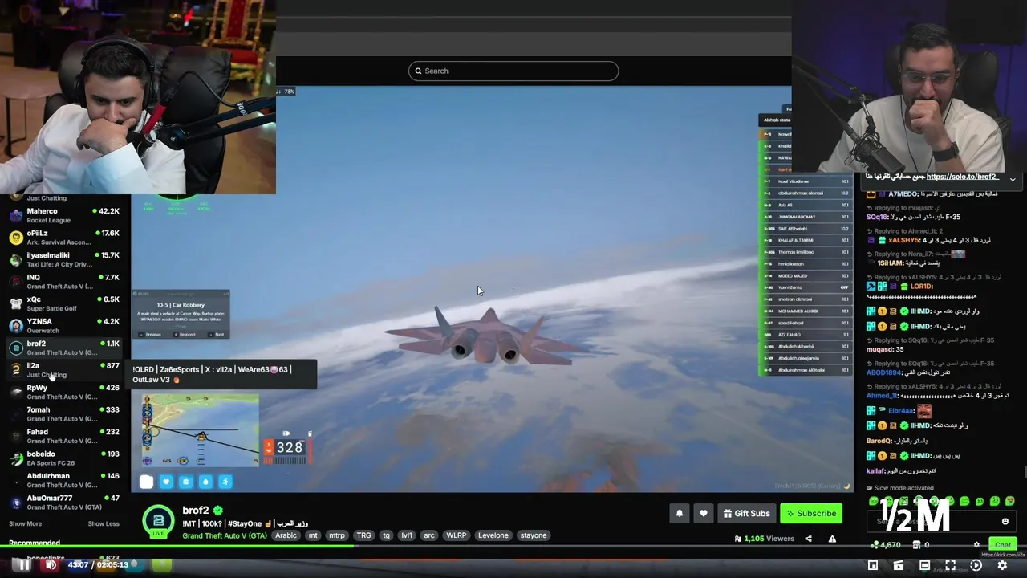Select the stayone tag
Viewport: 1027px width, 578px height.
click(534, 535)
